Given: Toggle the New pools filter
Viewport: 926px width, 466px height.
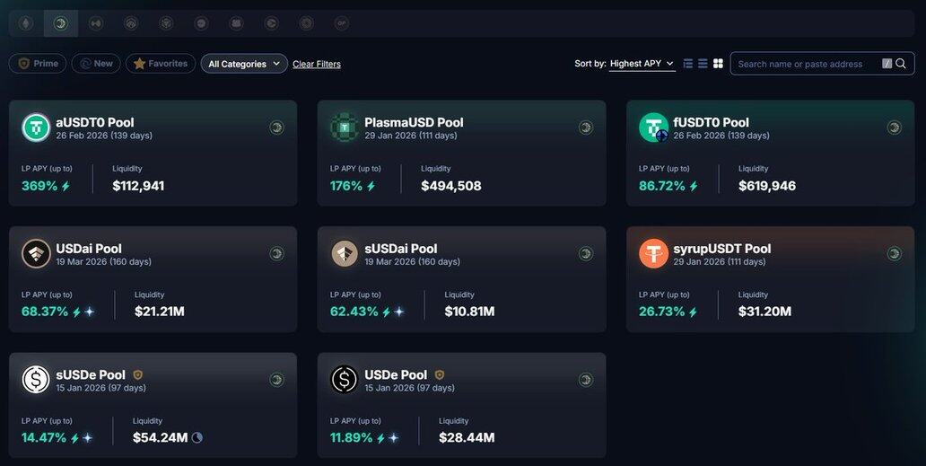Looking at the screenshot, I should click(96, 64).
